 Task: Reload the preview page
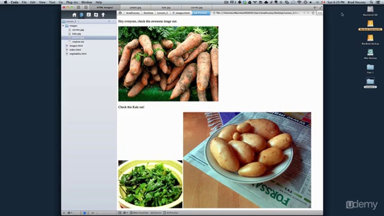click(x=313, y=13)
